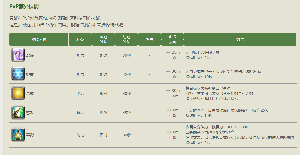Click the 45秒 recast value for 护盾

tap(127, 74)
